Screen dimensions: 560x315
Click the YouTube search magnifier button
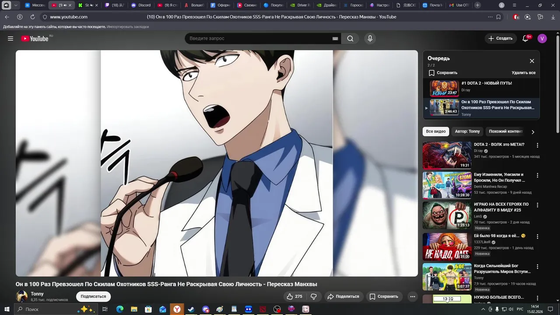[350, 38]
